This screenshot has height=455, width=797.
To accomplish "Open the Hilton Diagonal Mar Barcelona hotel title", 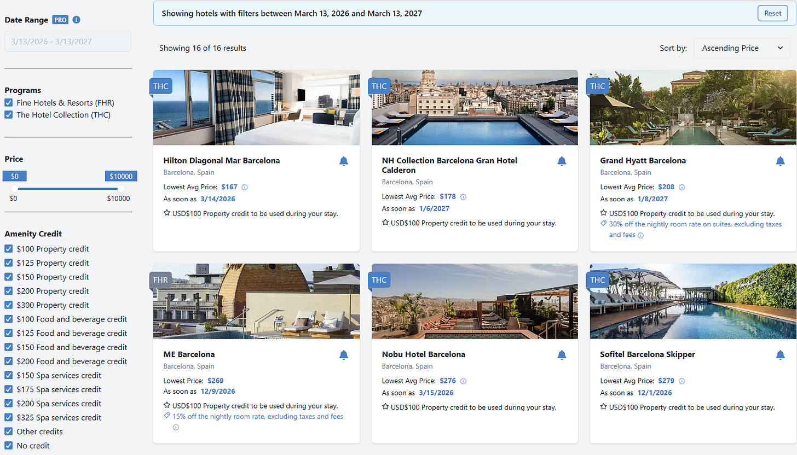I will (x=222, y=161).
